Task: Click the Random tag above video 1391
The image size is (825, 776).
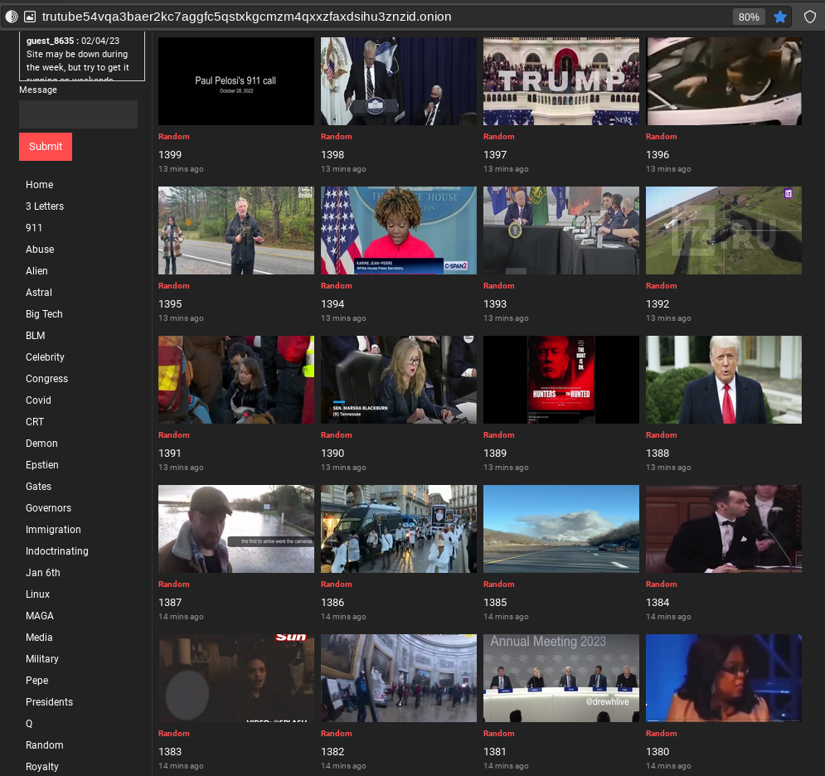Action: pos(173,435)
